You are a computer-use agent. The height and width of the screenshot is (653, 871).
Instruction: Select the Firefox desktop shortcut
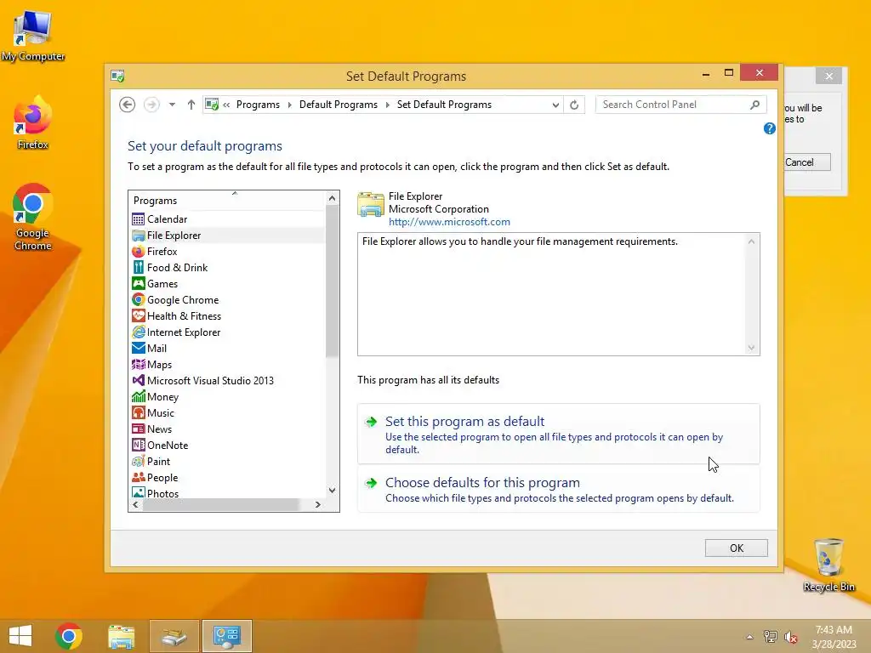tap(33, 123)
